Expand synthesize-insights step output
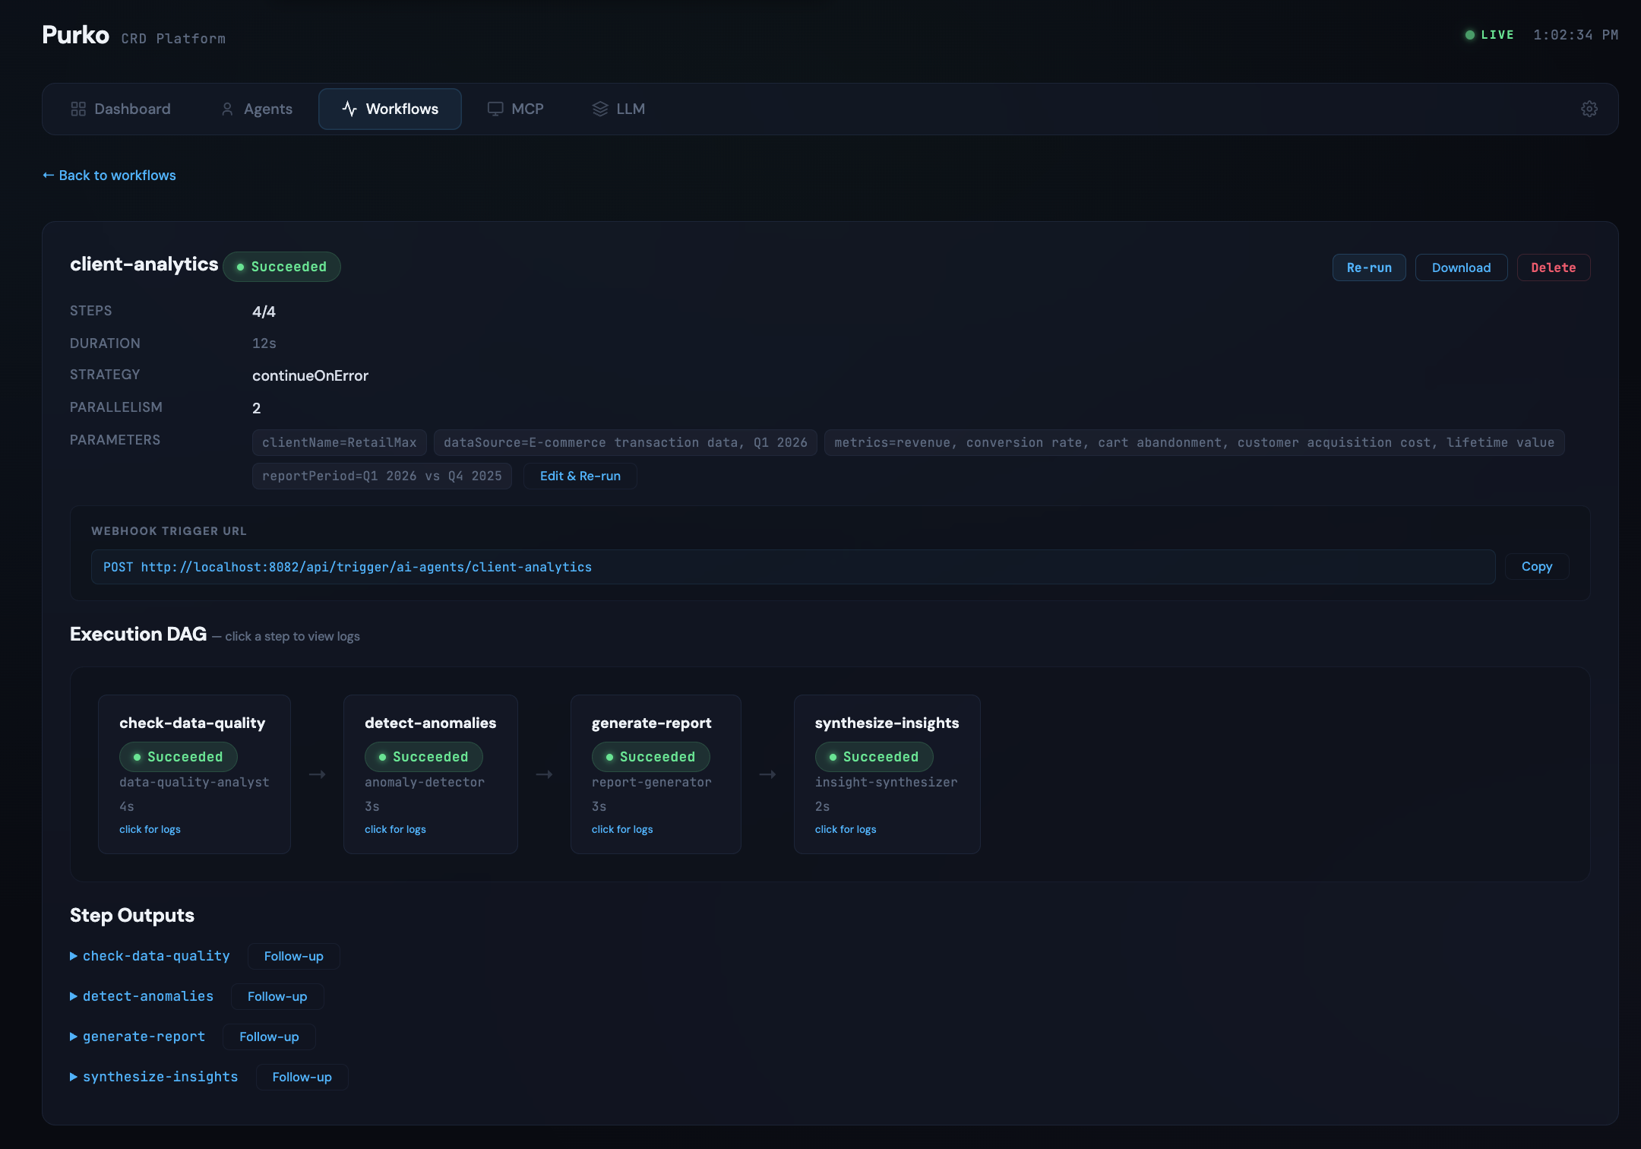 click(x=153, y=1077)
